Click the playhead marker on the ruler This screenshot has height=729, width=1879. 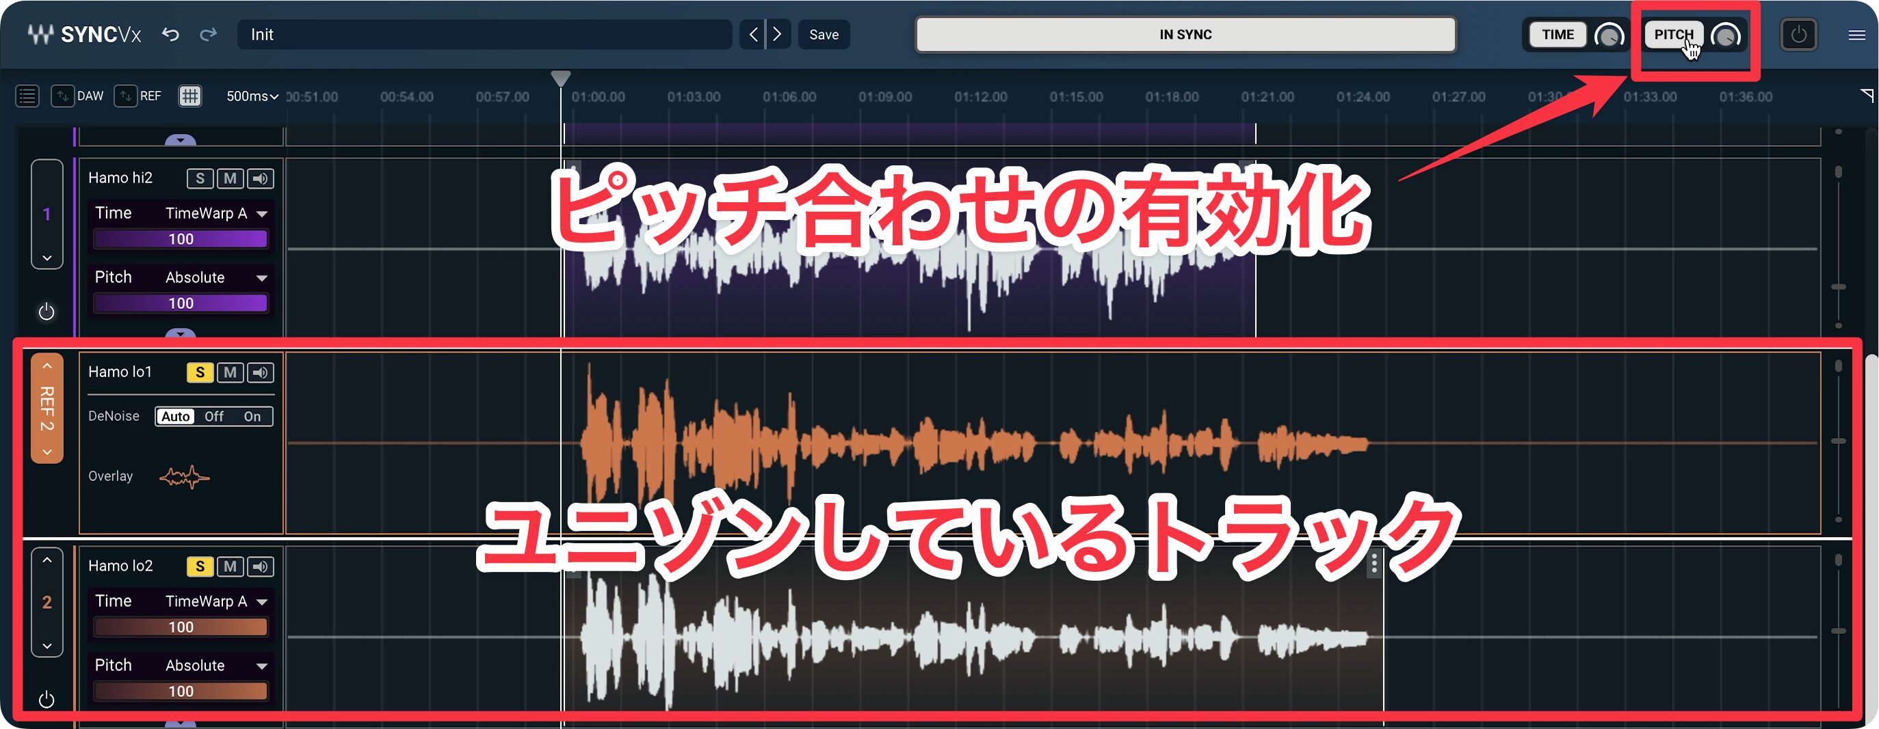click(560, 78)
